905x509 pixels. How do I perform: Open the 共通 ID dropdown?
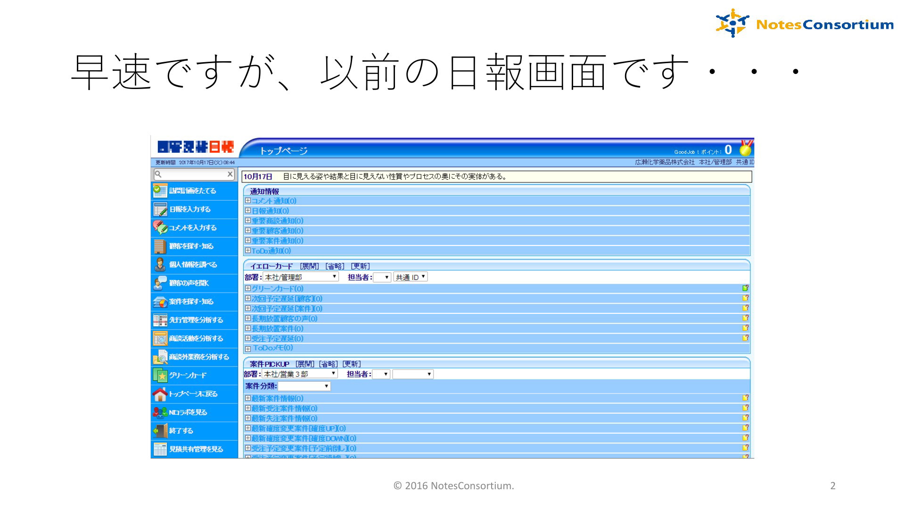click(411, 277)
